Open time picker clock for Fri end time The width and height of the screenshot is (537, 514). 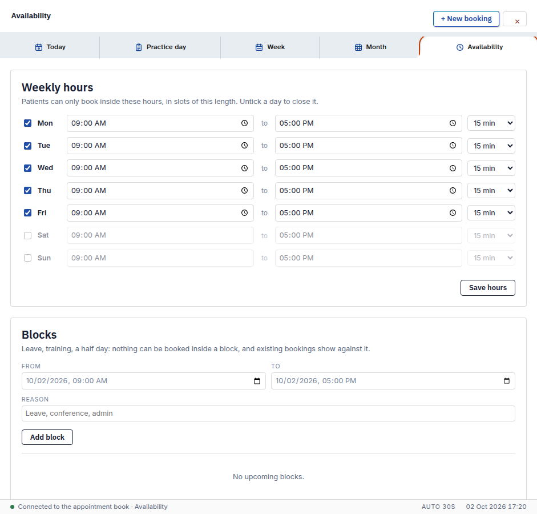pyautogui.click(x=453, y=213)
